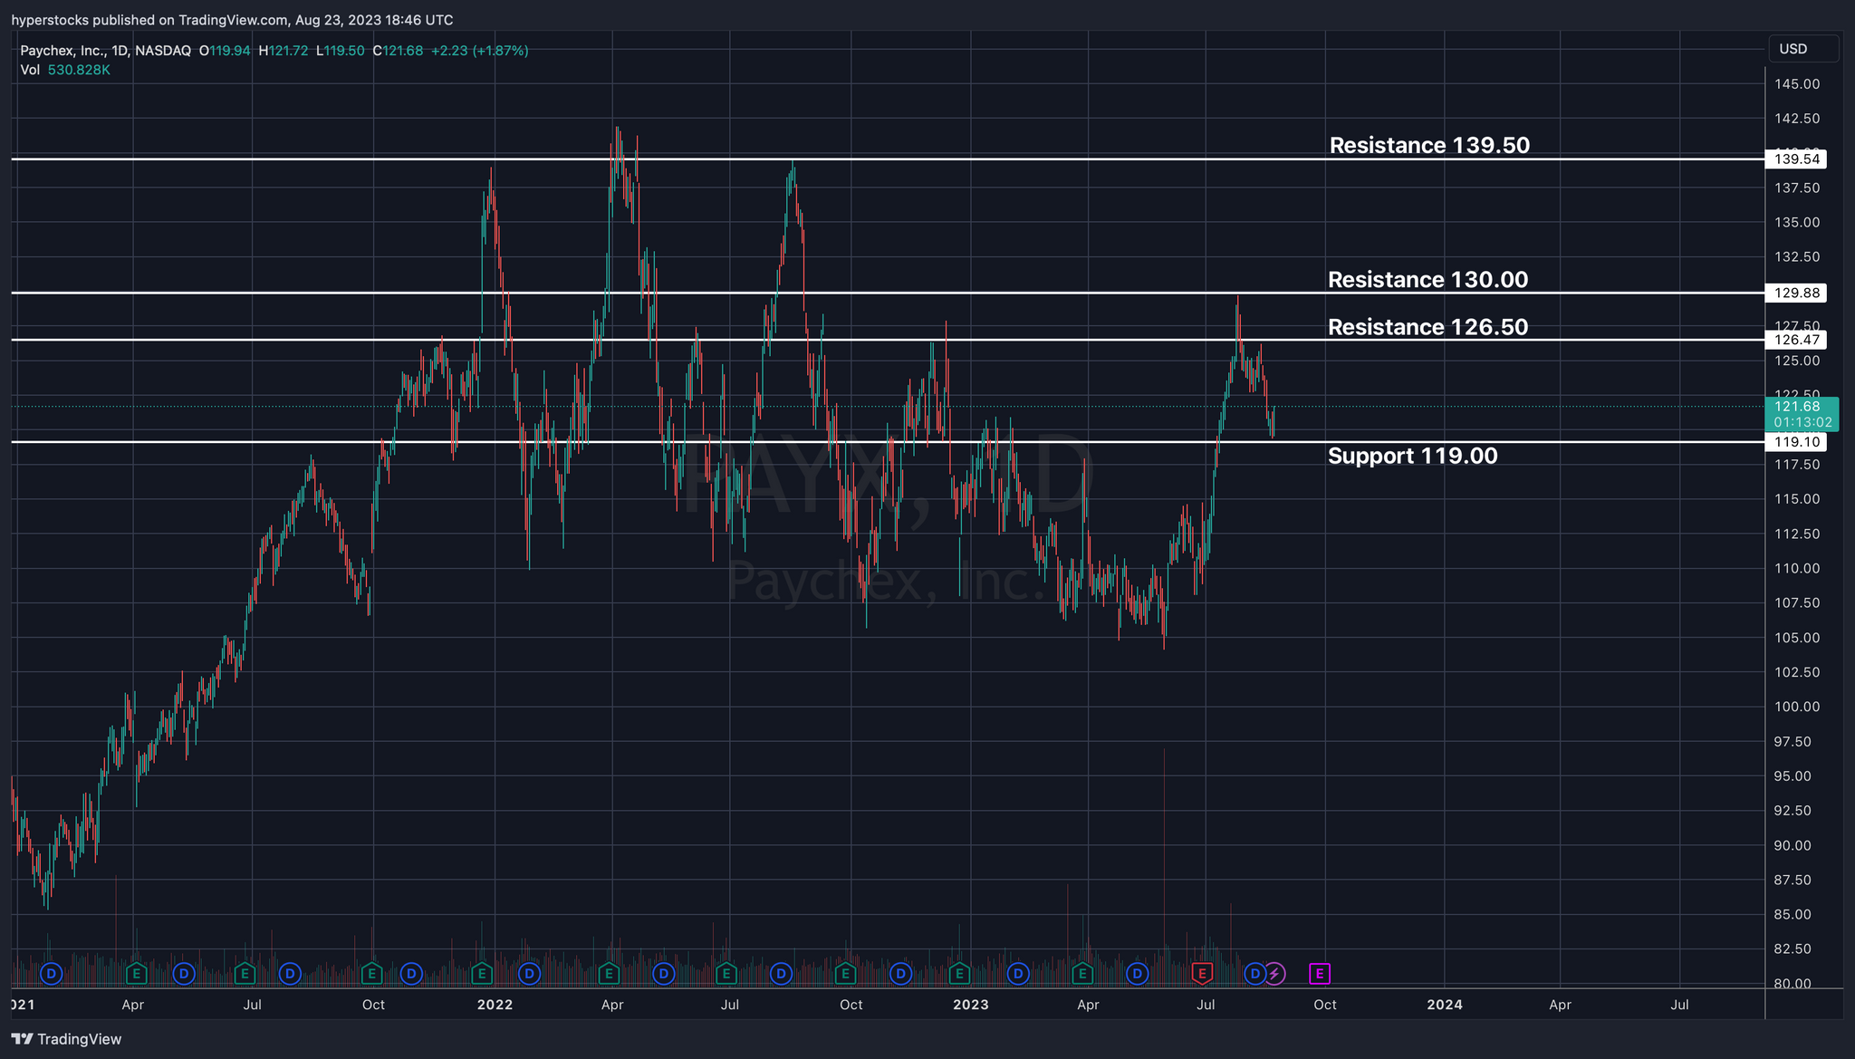Click the TradingView logo at bottom left
Image resolution: width=1855 pixels, height=1059 pixels.
[x=66, y=1039]
